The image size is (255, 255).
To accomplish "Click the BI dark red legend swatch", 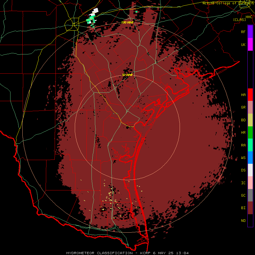I will (x=250, y=208).
